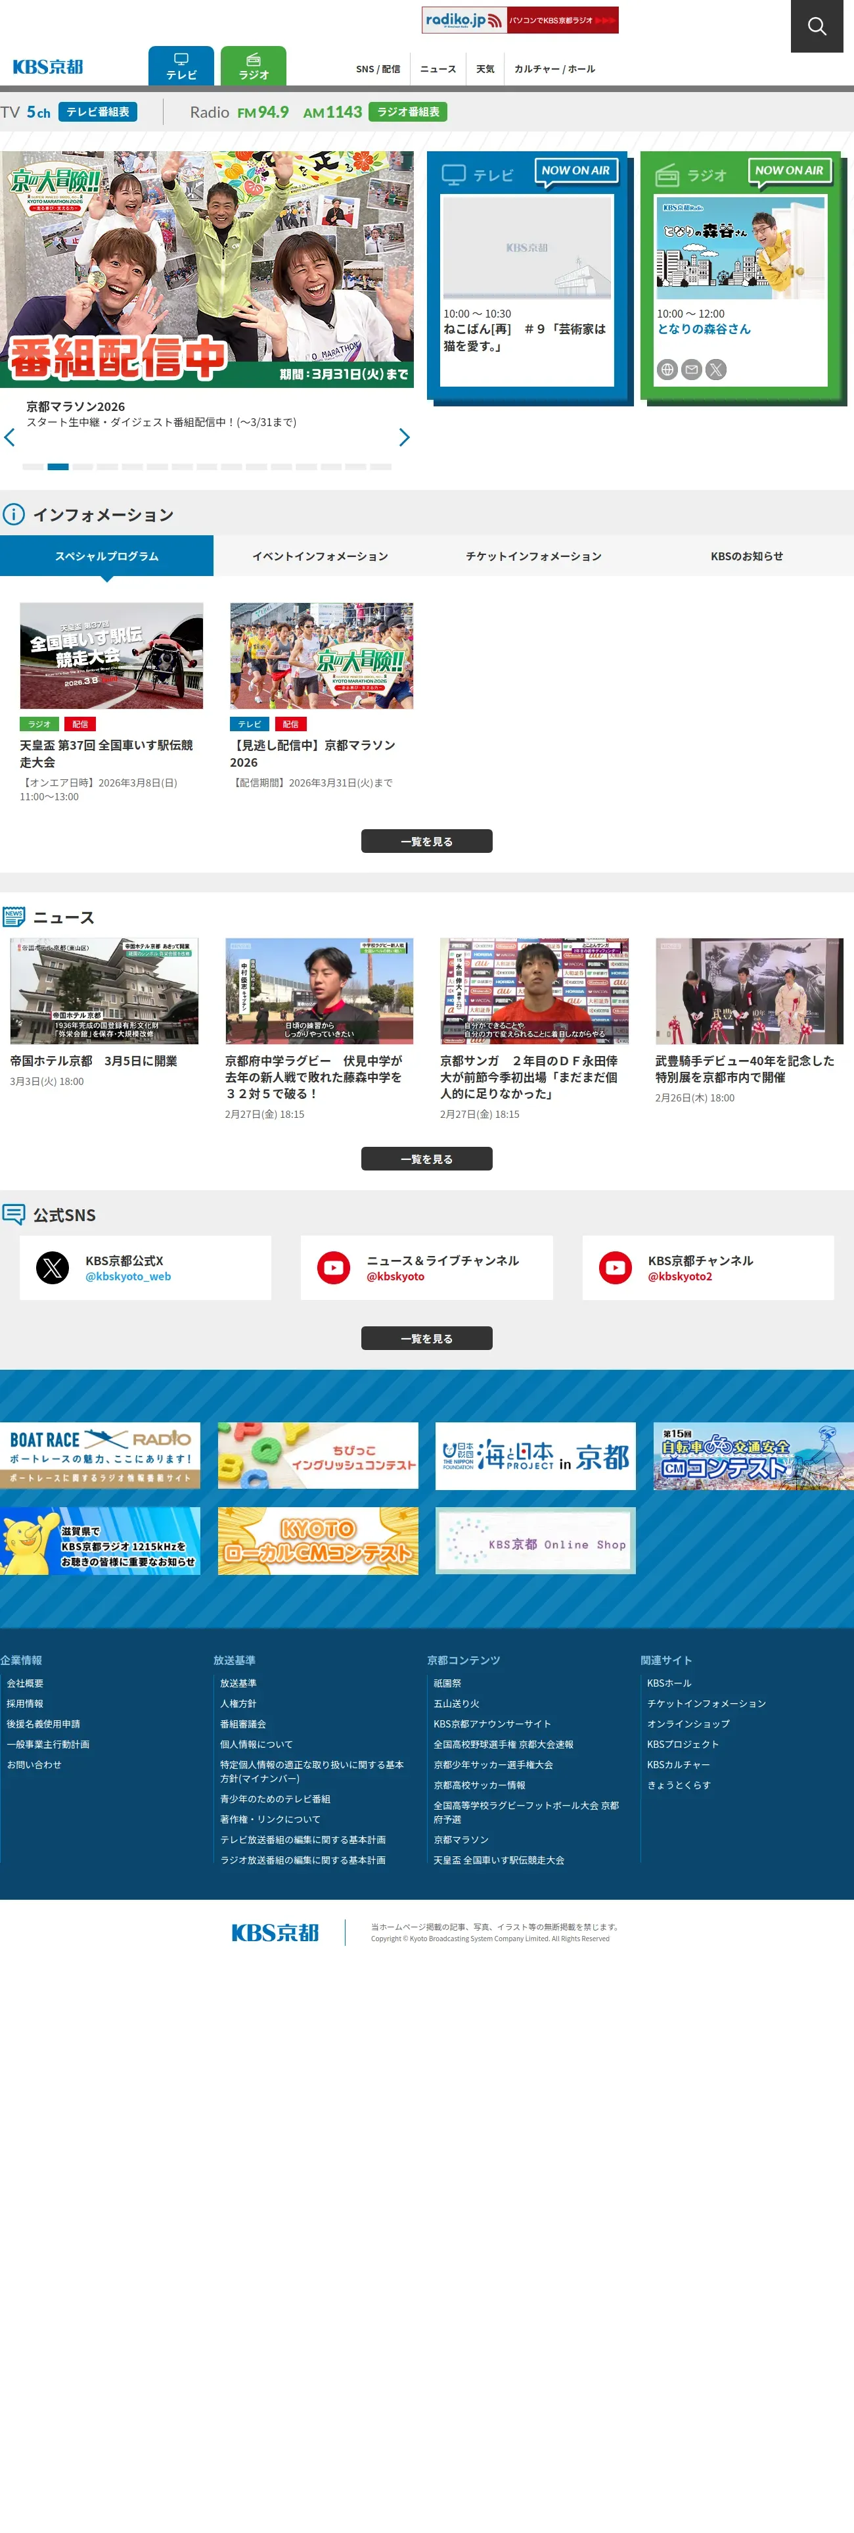The width and height of the screenshot is (854, 2533).
Task: Select the first carousel indicator dash
Action: (x=32, y=466)
